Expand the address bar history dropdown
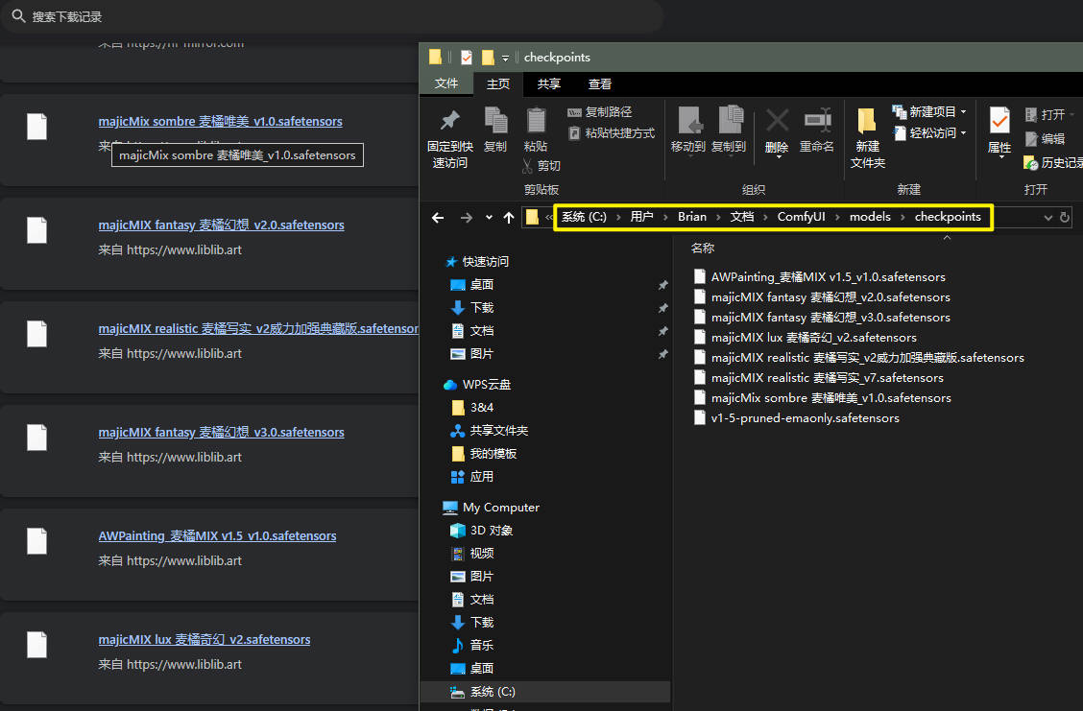 coord(1047,218)
